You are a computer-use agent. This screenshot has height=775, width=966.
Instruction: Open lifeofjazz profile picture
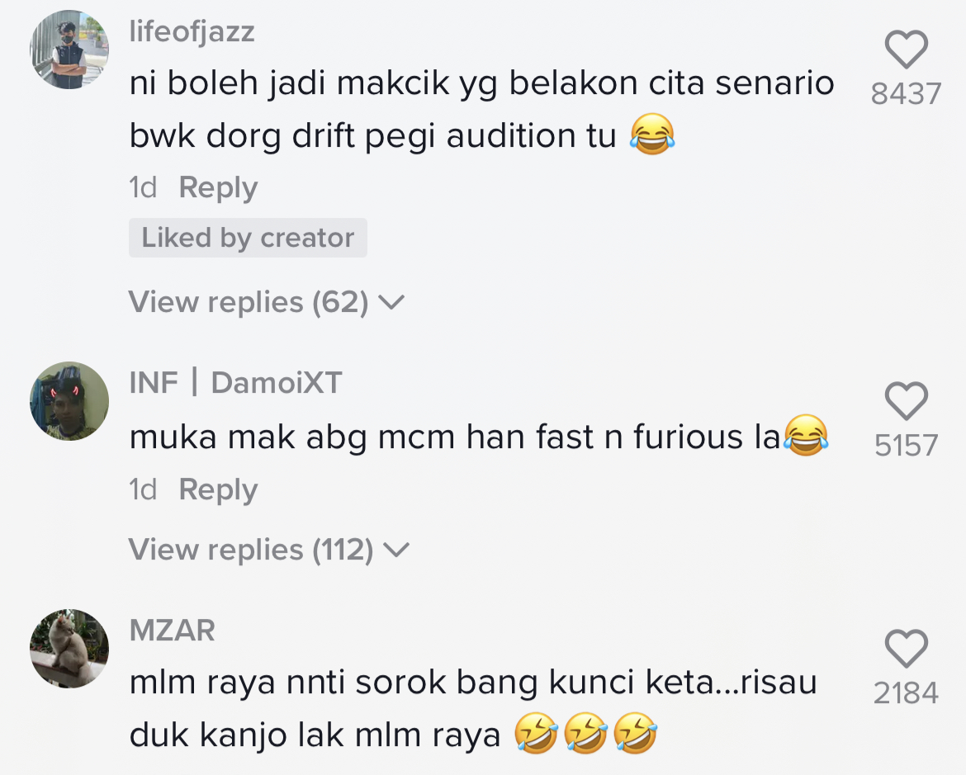tap(69, 51)
